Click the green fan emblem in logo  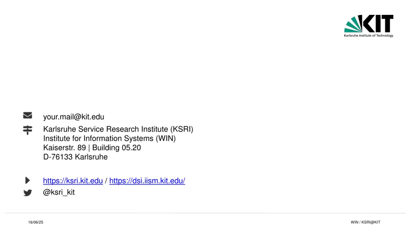click(x=353, y=24)
